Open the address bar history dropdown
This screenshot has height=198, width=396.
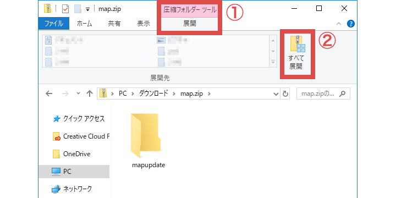point(276,94)
